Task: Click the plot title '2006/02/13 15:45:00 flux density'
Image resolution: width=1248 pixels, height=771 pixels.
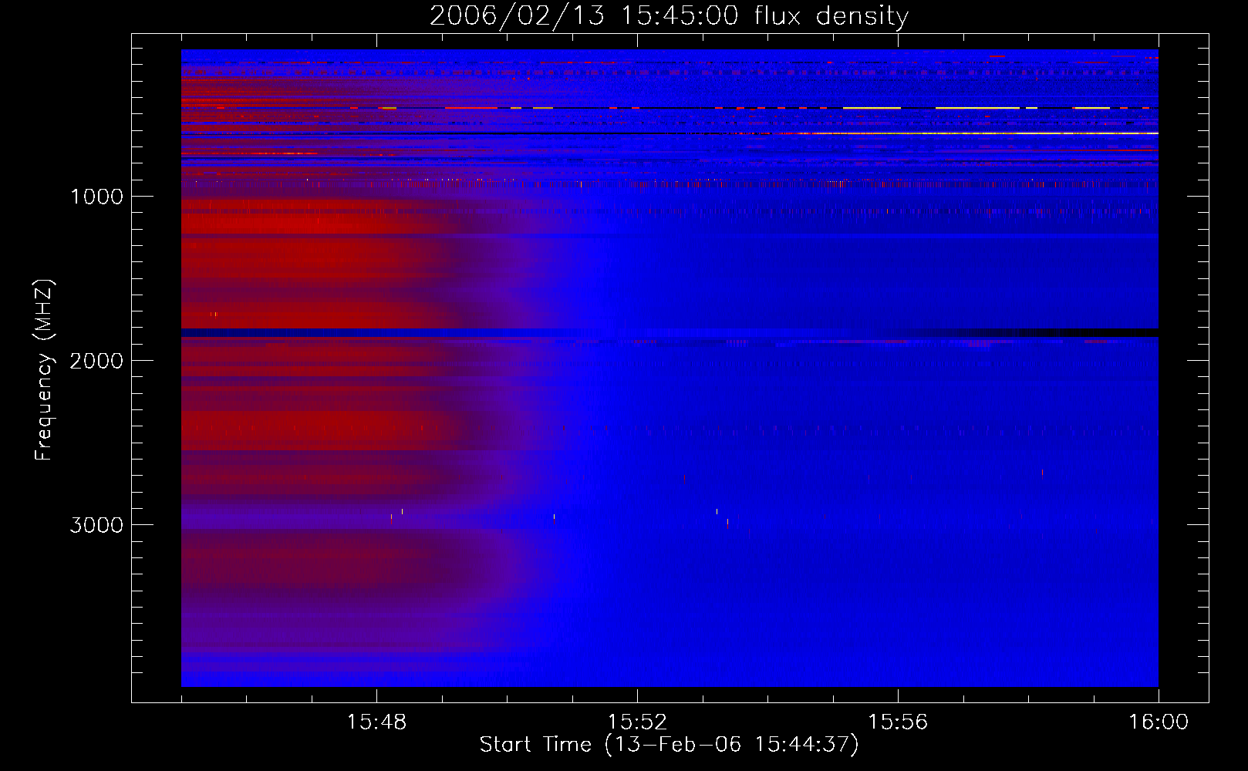Action: coord(669,15)
